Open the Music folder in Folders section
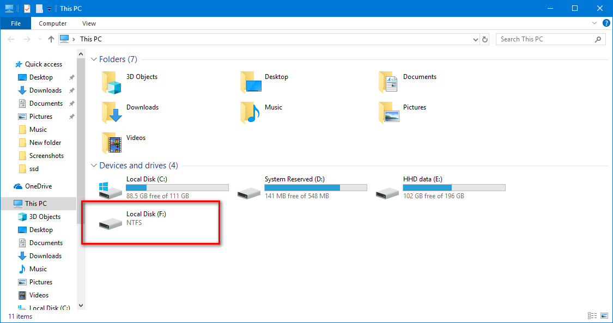Screen dimensions: 613x323 261,113
